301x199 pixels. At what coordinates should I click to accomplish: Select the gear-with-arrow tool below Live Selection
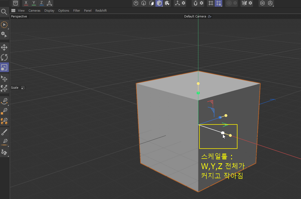(4, 35)
